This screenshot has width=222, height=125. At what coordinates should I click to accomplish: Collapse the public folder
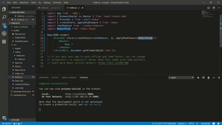click(x=16, y=31)
